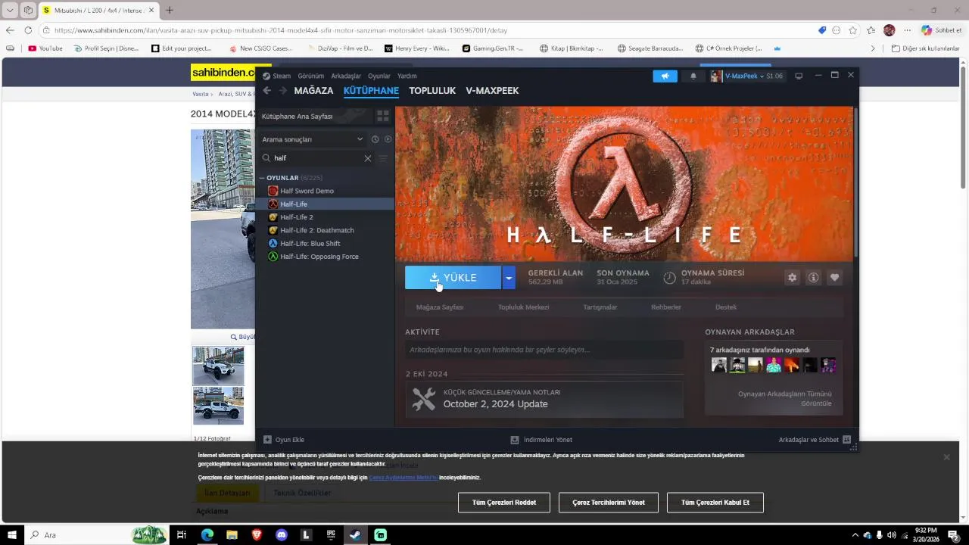This screenshot has width=969, height=545.
Task: Switch library to grid collections view
Action: (383, 116)
